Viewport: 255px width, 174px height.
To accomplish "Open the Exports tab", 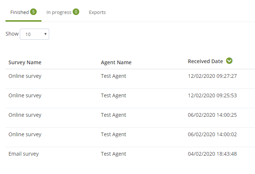I will pos(97,12).
